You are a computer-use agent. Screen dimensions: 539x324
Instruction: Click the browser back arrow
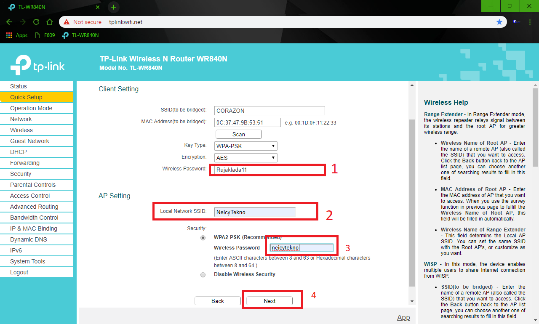click(x=9, y=22)
